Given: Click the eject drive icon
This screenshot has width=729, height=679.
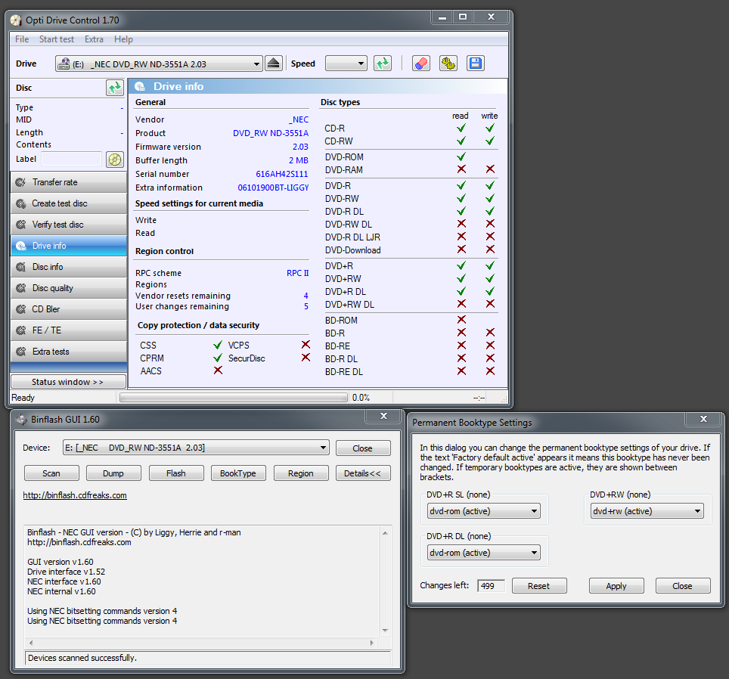Looking at the screenshot, I should tap(274, 64).
